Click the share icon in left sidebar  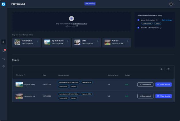[x=3, y=59]
